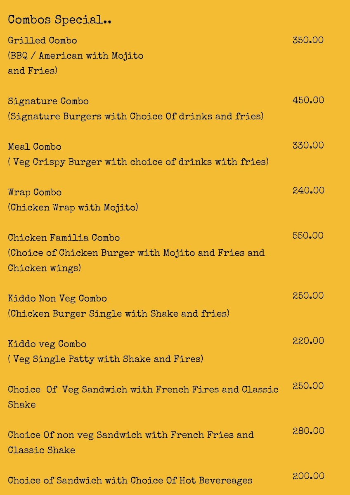The height and width of the screenshot is (495, 350).
Task: Click the Grilled Combo price 350.00
Action: point(308,40)
